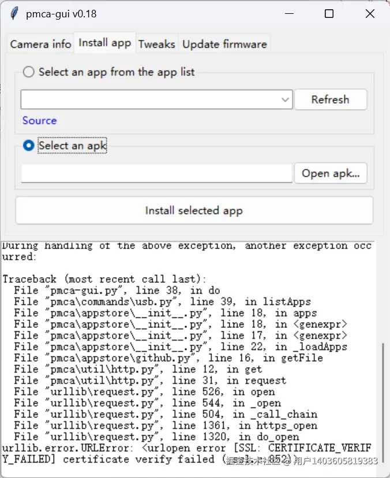
Task: Click the 'Traceback (most recent call last):' line
Action: (104, 279)
